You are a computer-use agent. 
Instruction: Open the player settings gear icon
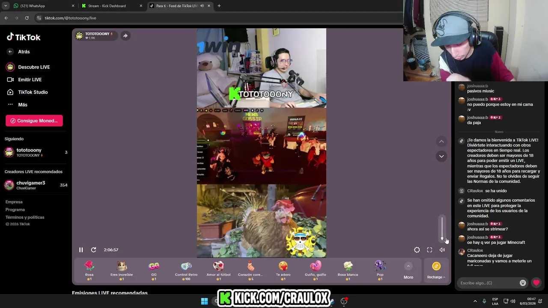(417, 250)
